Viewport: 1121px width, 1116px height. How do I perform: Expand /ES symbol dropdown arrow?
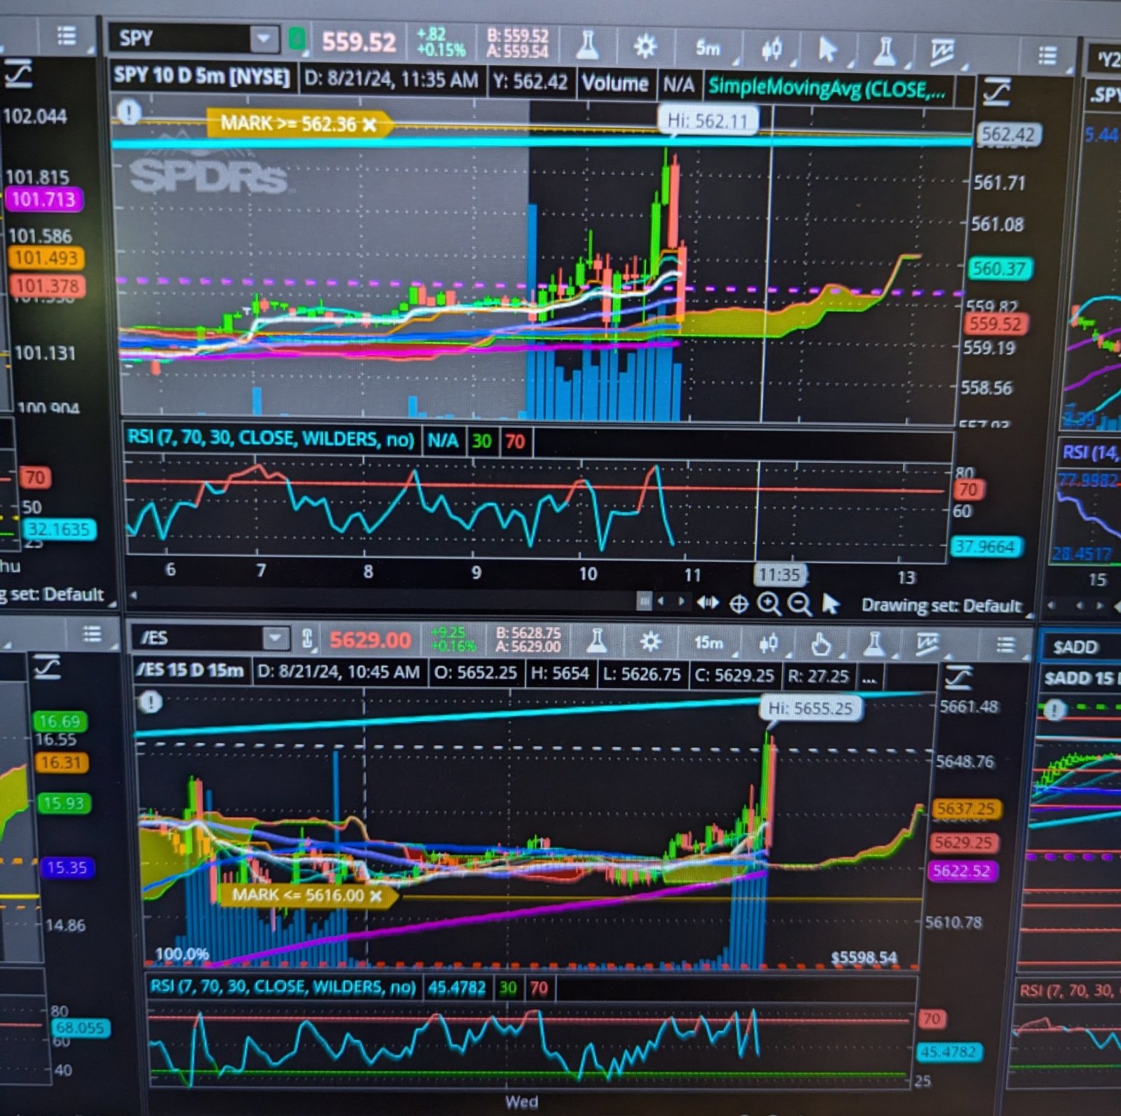pyautogui.click(x=275, y=638)
